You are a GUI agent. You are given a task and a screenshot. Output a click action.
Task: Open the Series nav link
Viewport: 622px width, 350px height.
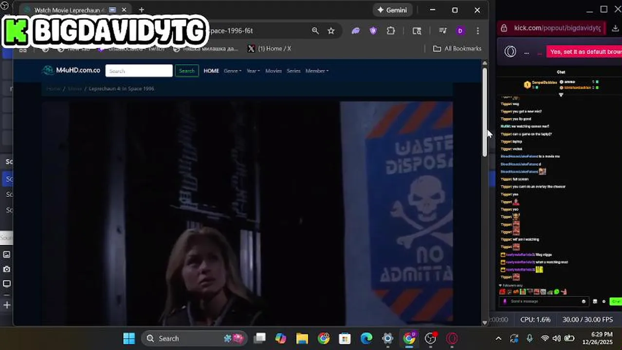(x=293, y=71)
